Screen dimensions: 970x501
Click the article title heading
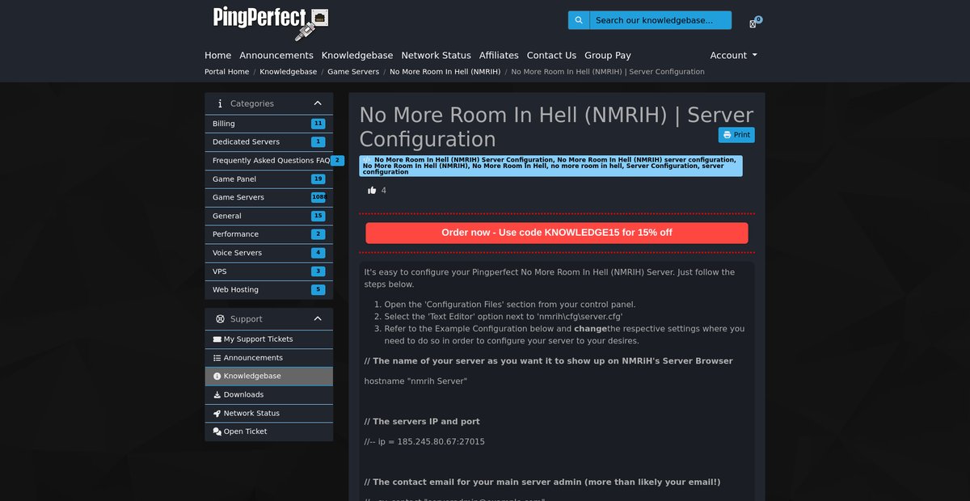point(556,127)
